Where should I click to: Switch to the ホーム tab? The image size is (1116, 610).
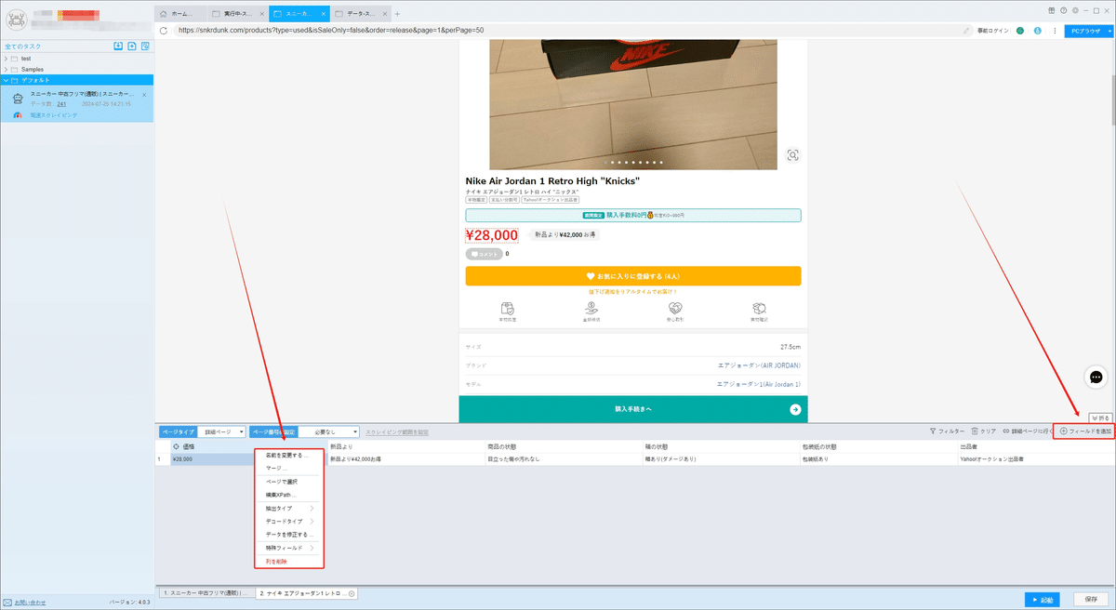click(x=179, y=14)
